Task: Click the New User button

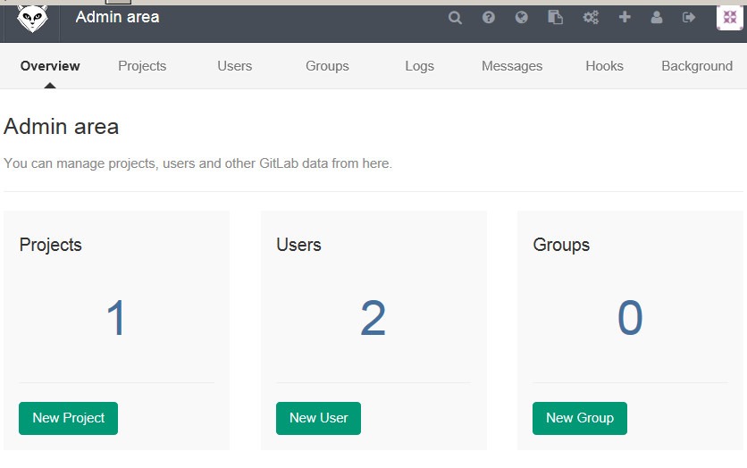Action: pos(318,418)
